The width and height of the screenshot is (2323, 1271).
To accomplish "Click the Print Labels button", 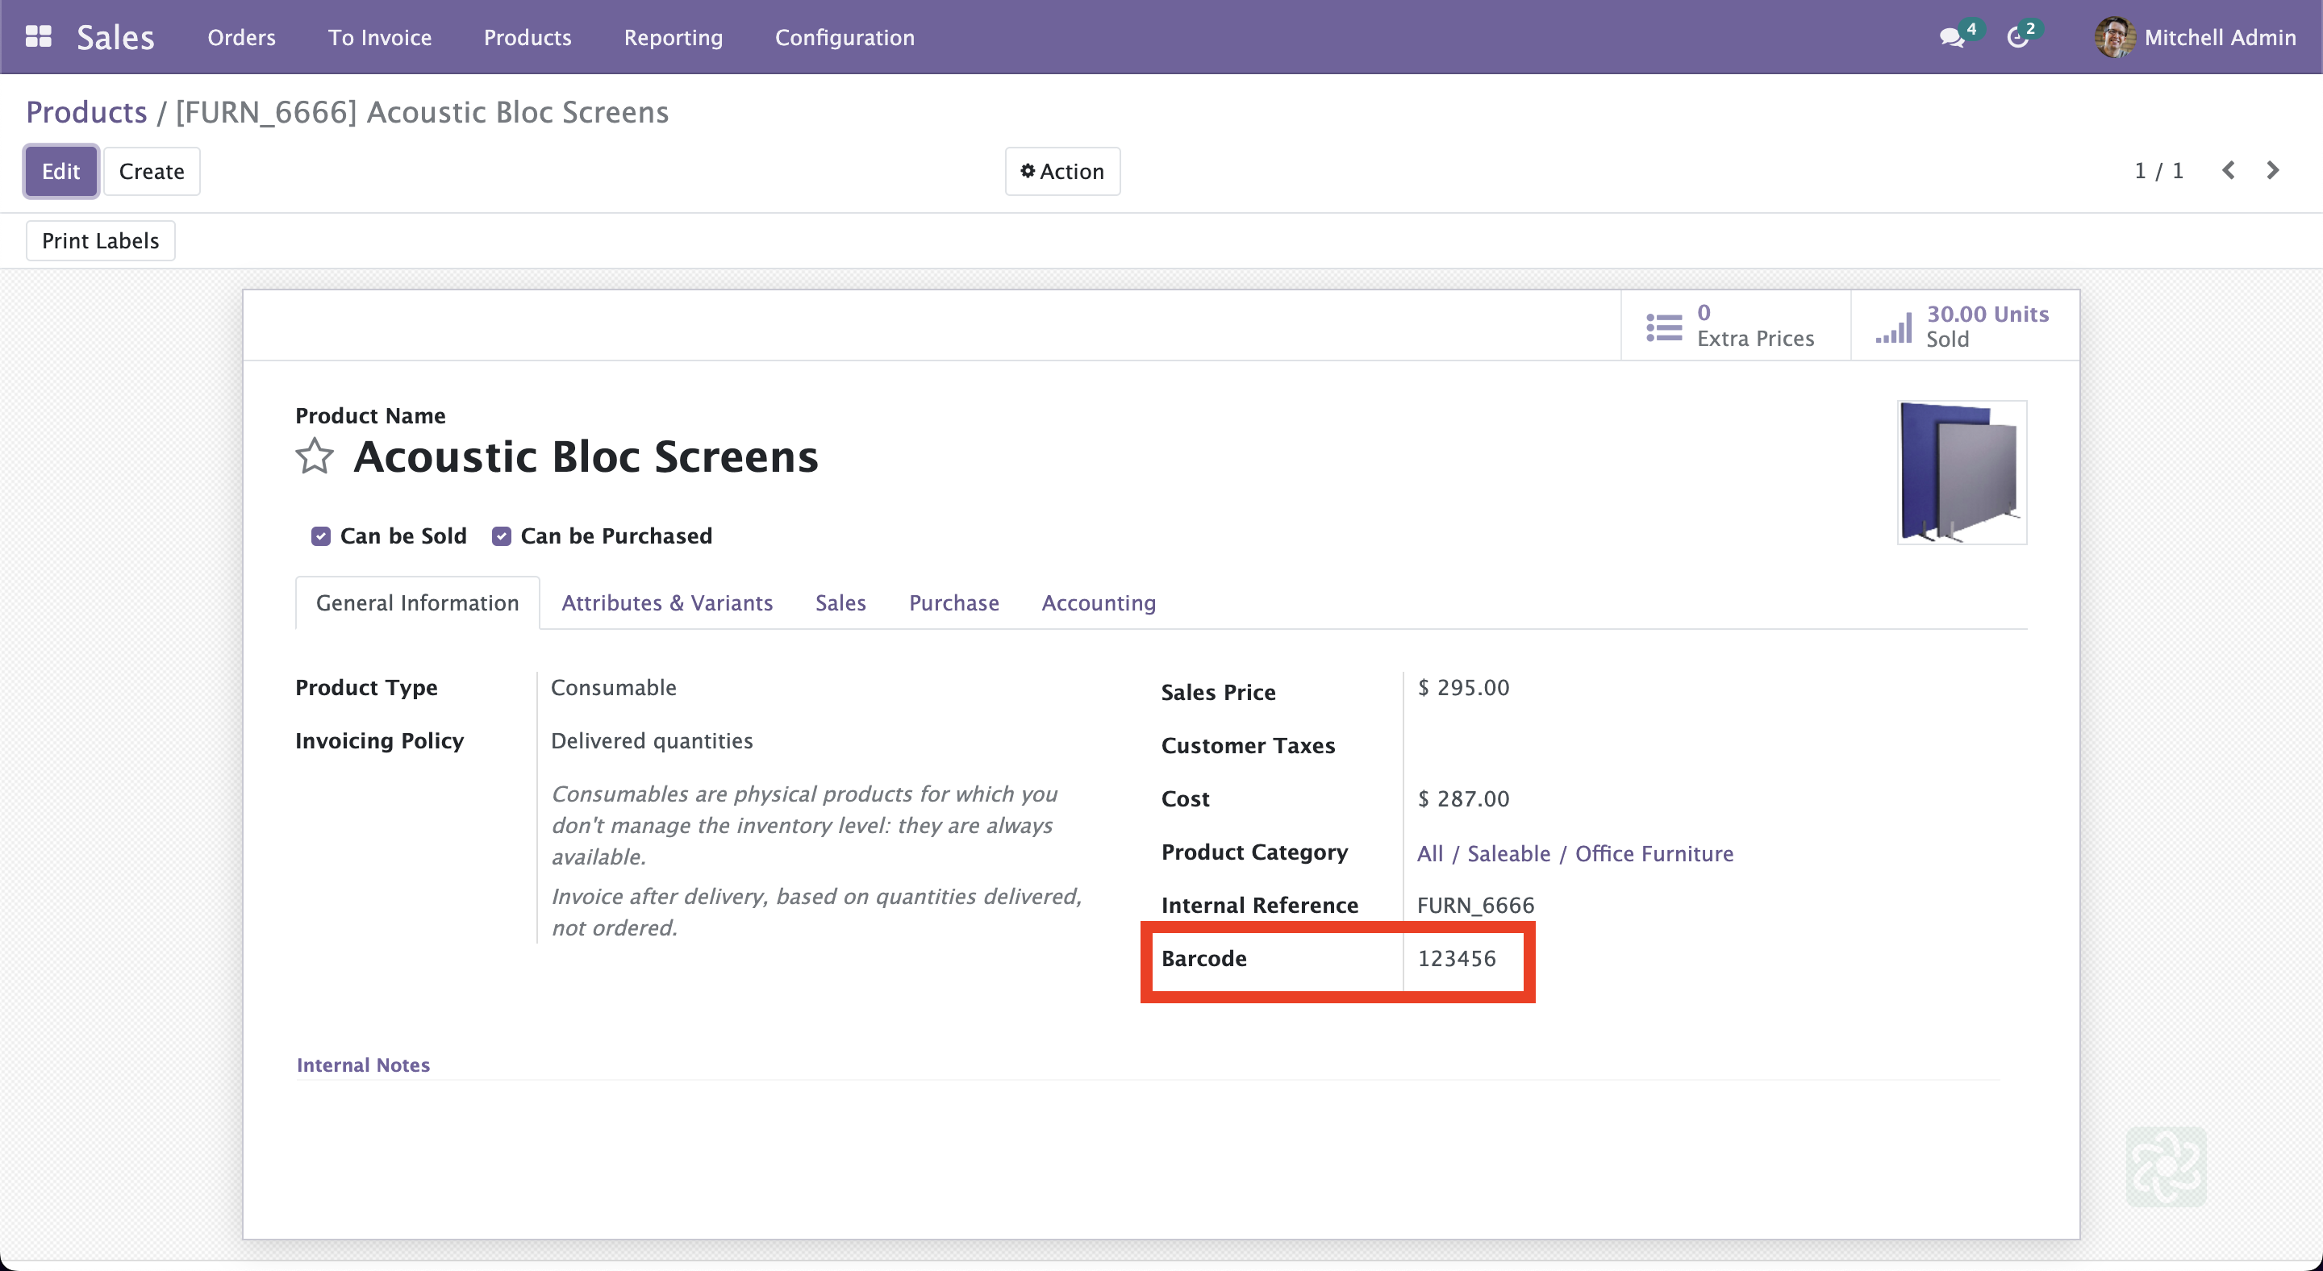I will [x=100, y=240].
